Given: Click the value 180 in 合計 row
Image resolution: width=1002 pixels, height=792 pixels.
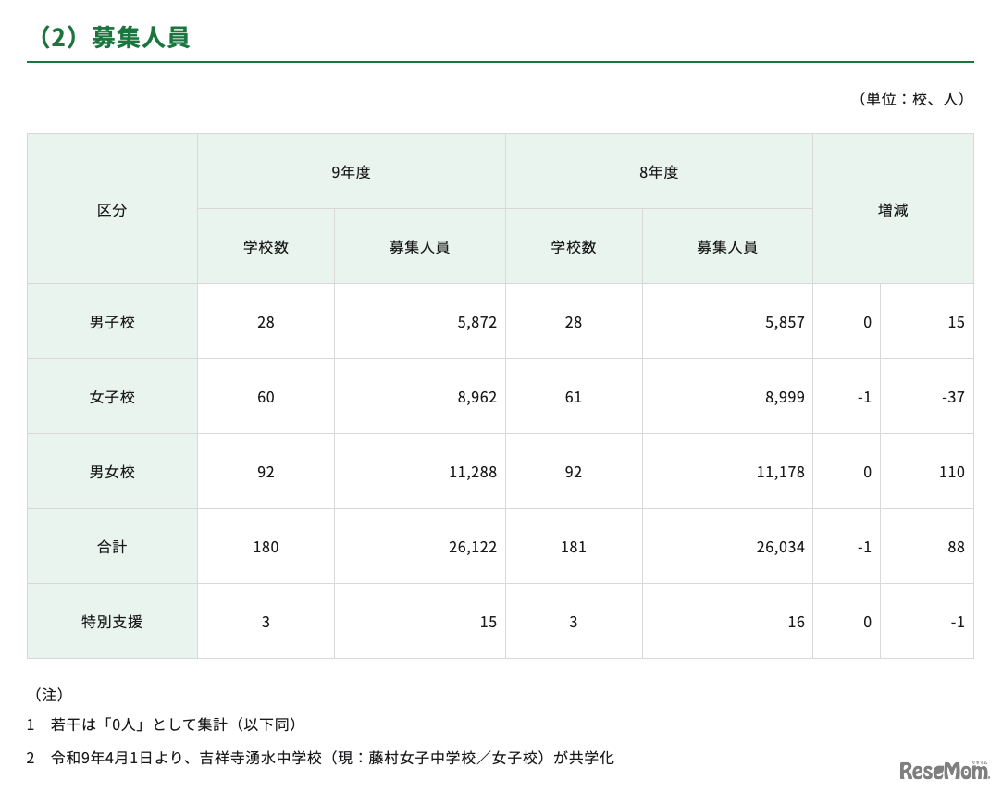Looking at the screenshot, I should point(266,547).
